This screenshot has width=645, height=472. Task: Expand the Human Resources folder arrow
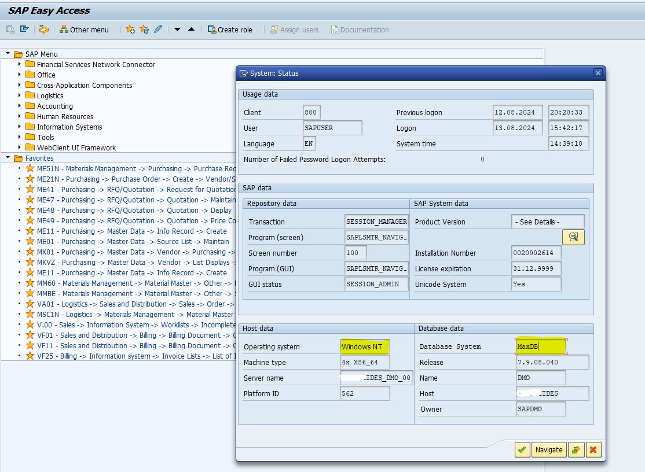(x=19, y=116)
